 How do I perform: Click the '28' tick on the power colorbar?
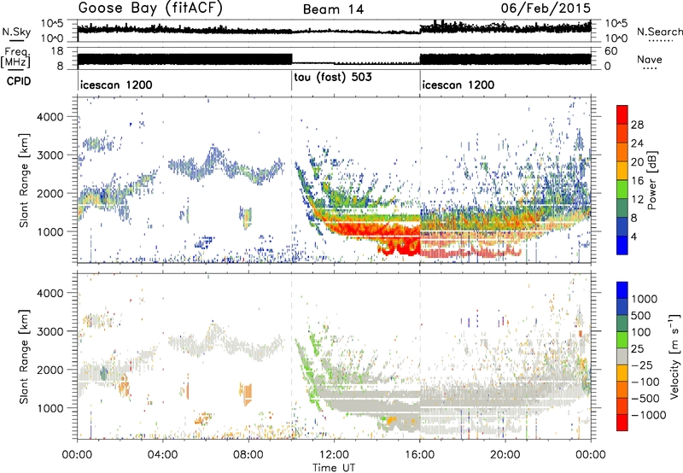coord(637,125)
